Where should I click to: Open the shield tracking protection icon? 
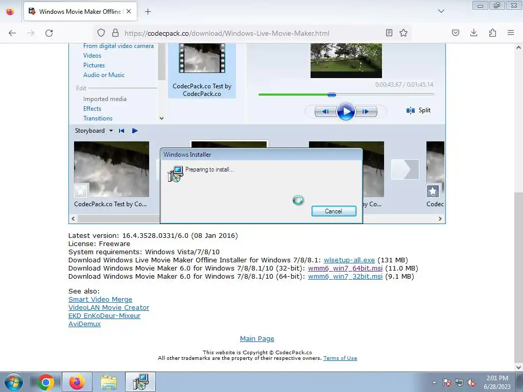pos(101,33)
